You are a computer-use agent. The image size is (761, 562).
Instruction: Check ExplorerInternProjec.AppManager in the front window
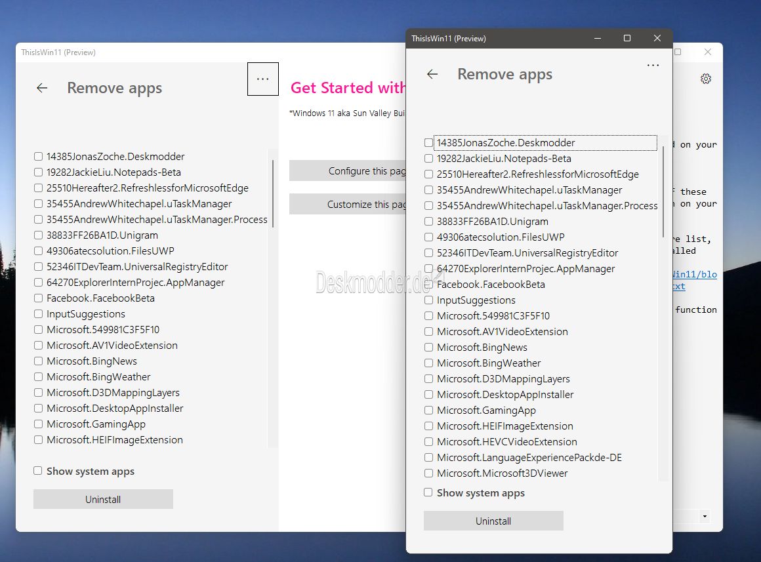[428, 268]
